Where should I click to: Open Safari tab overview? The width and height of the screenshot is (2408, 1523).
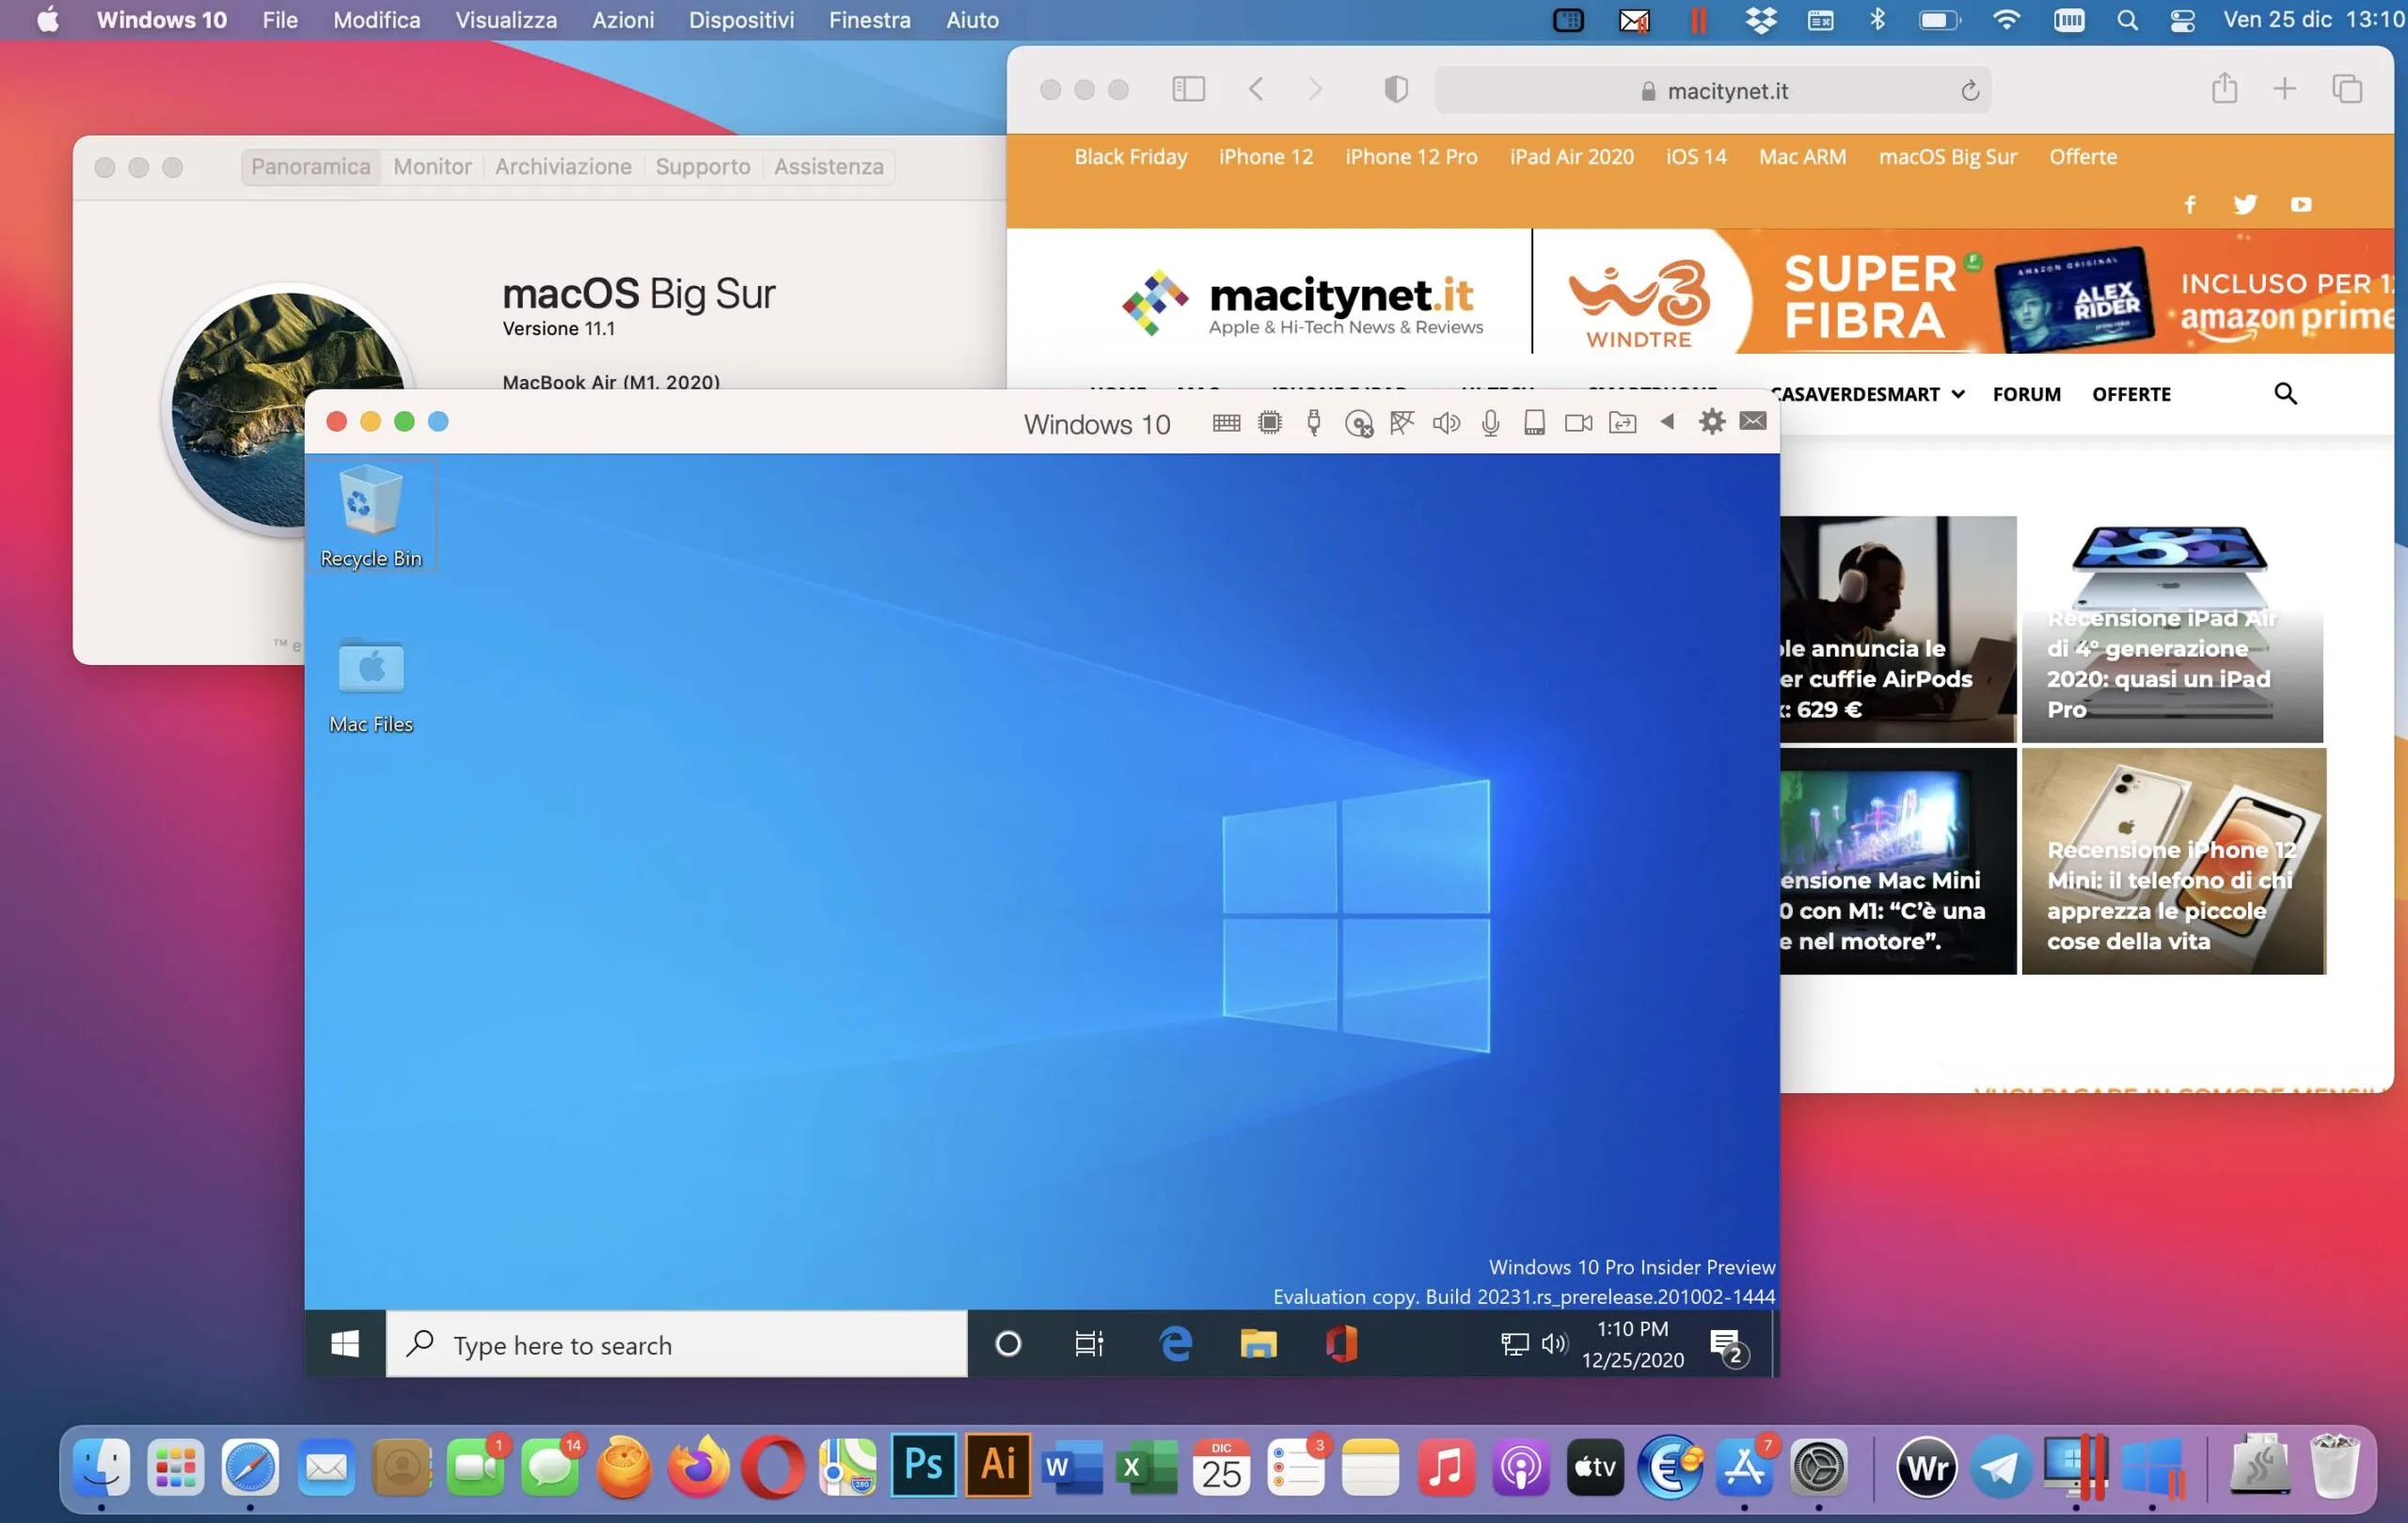pyautogui.click(x=2347, y=89)
